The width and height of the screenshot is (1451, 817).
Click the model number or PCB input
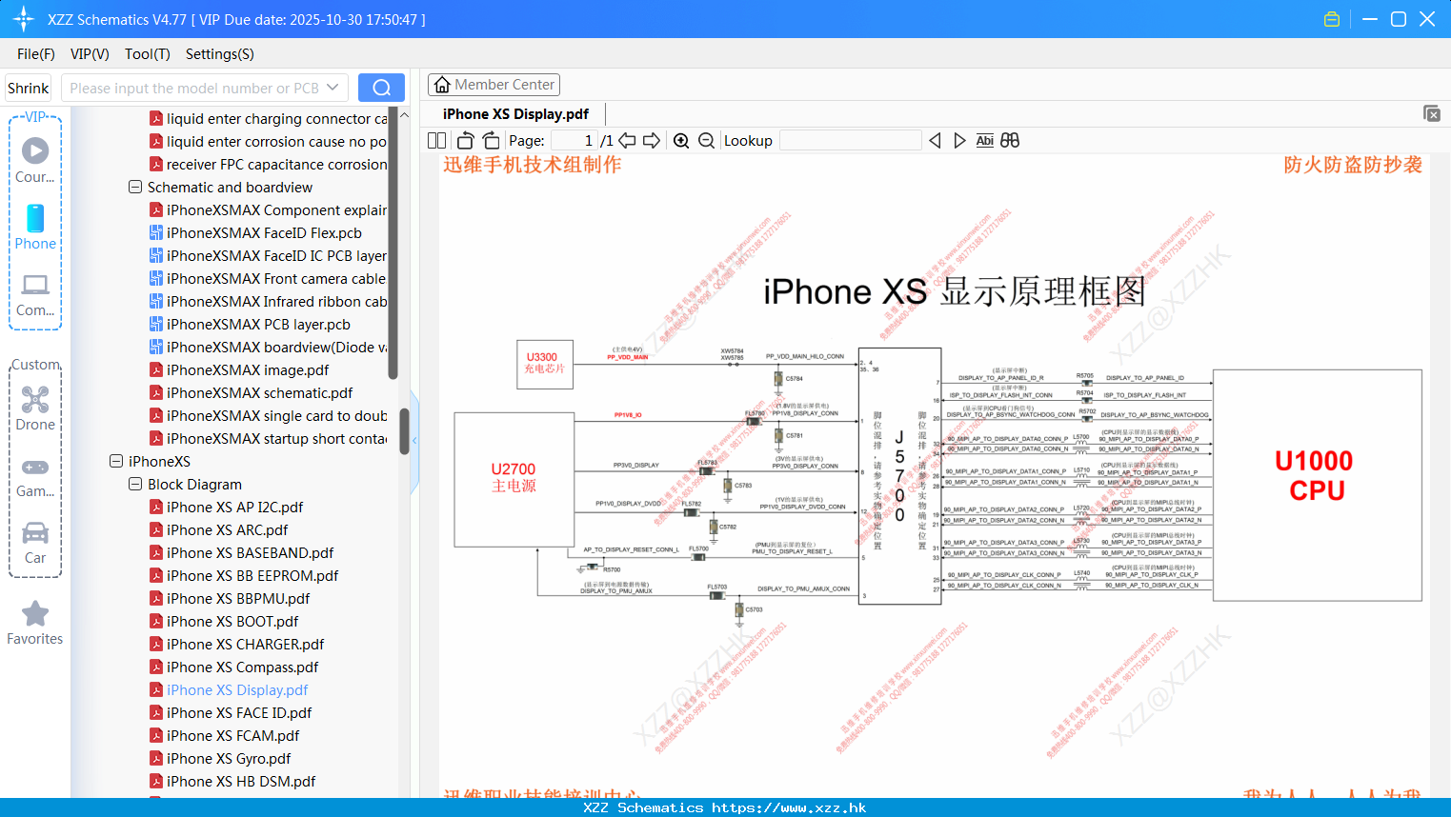pyautogui.click(x=194, y=88)
